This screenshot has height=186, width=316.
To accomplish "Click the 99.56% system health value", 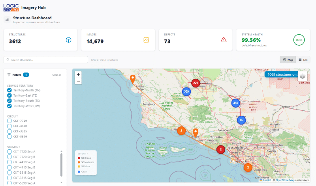I will tap(251, 40).
